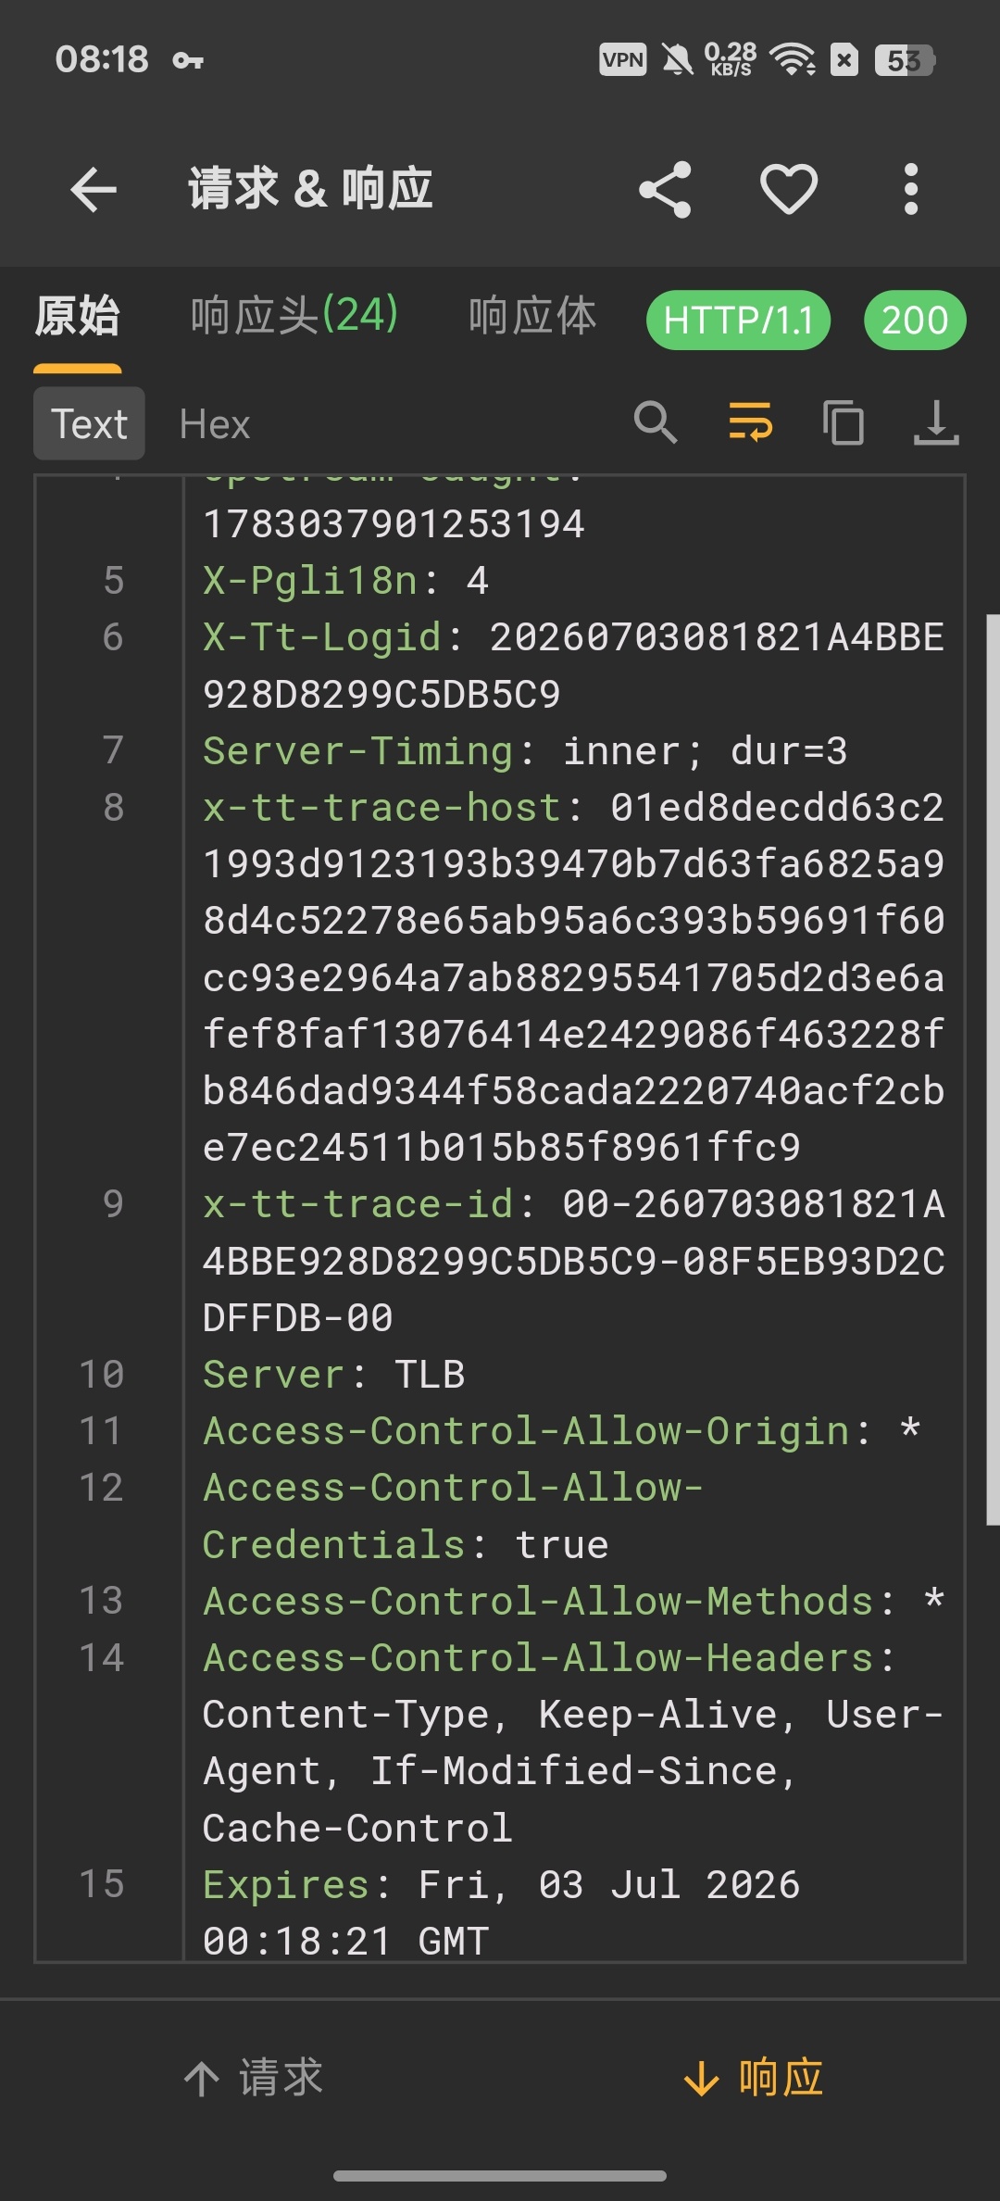Jump to 请求 with up arrow
This screenshot has height=2201, width=1000.
coord(253,2078)
